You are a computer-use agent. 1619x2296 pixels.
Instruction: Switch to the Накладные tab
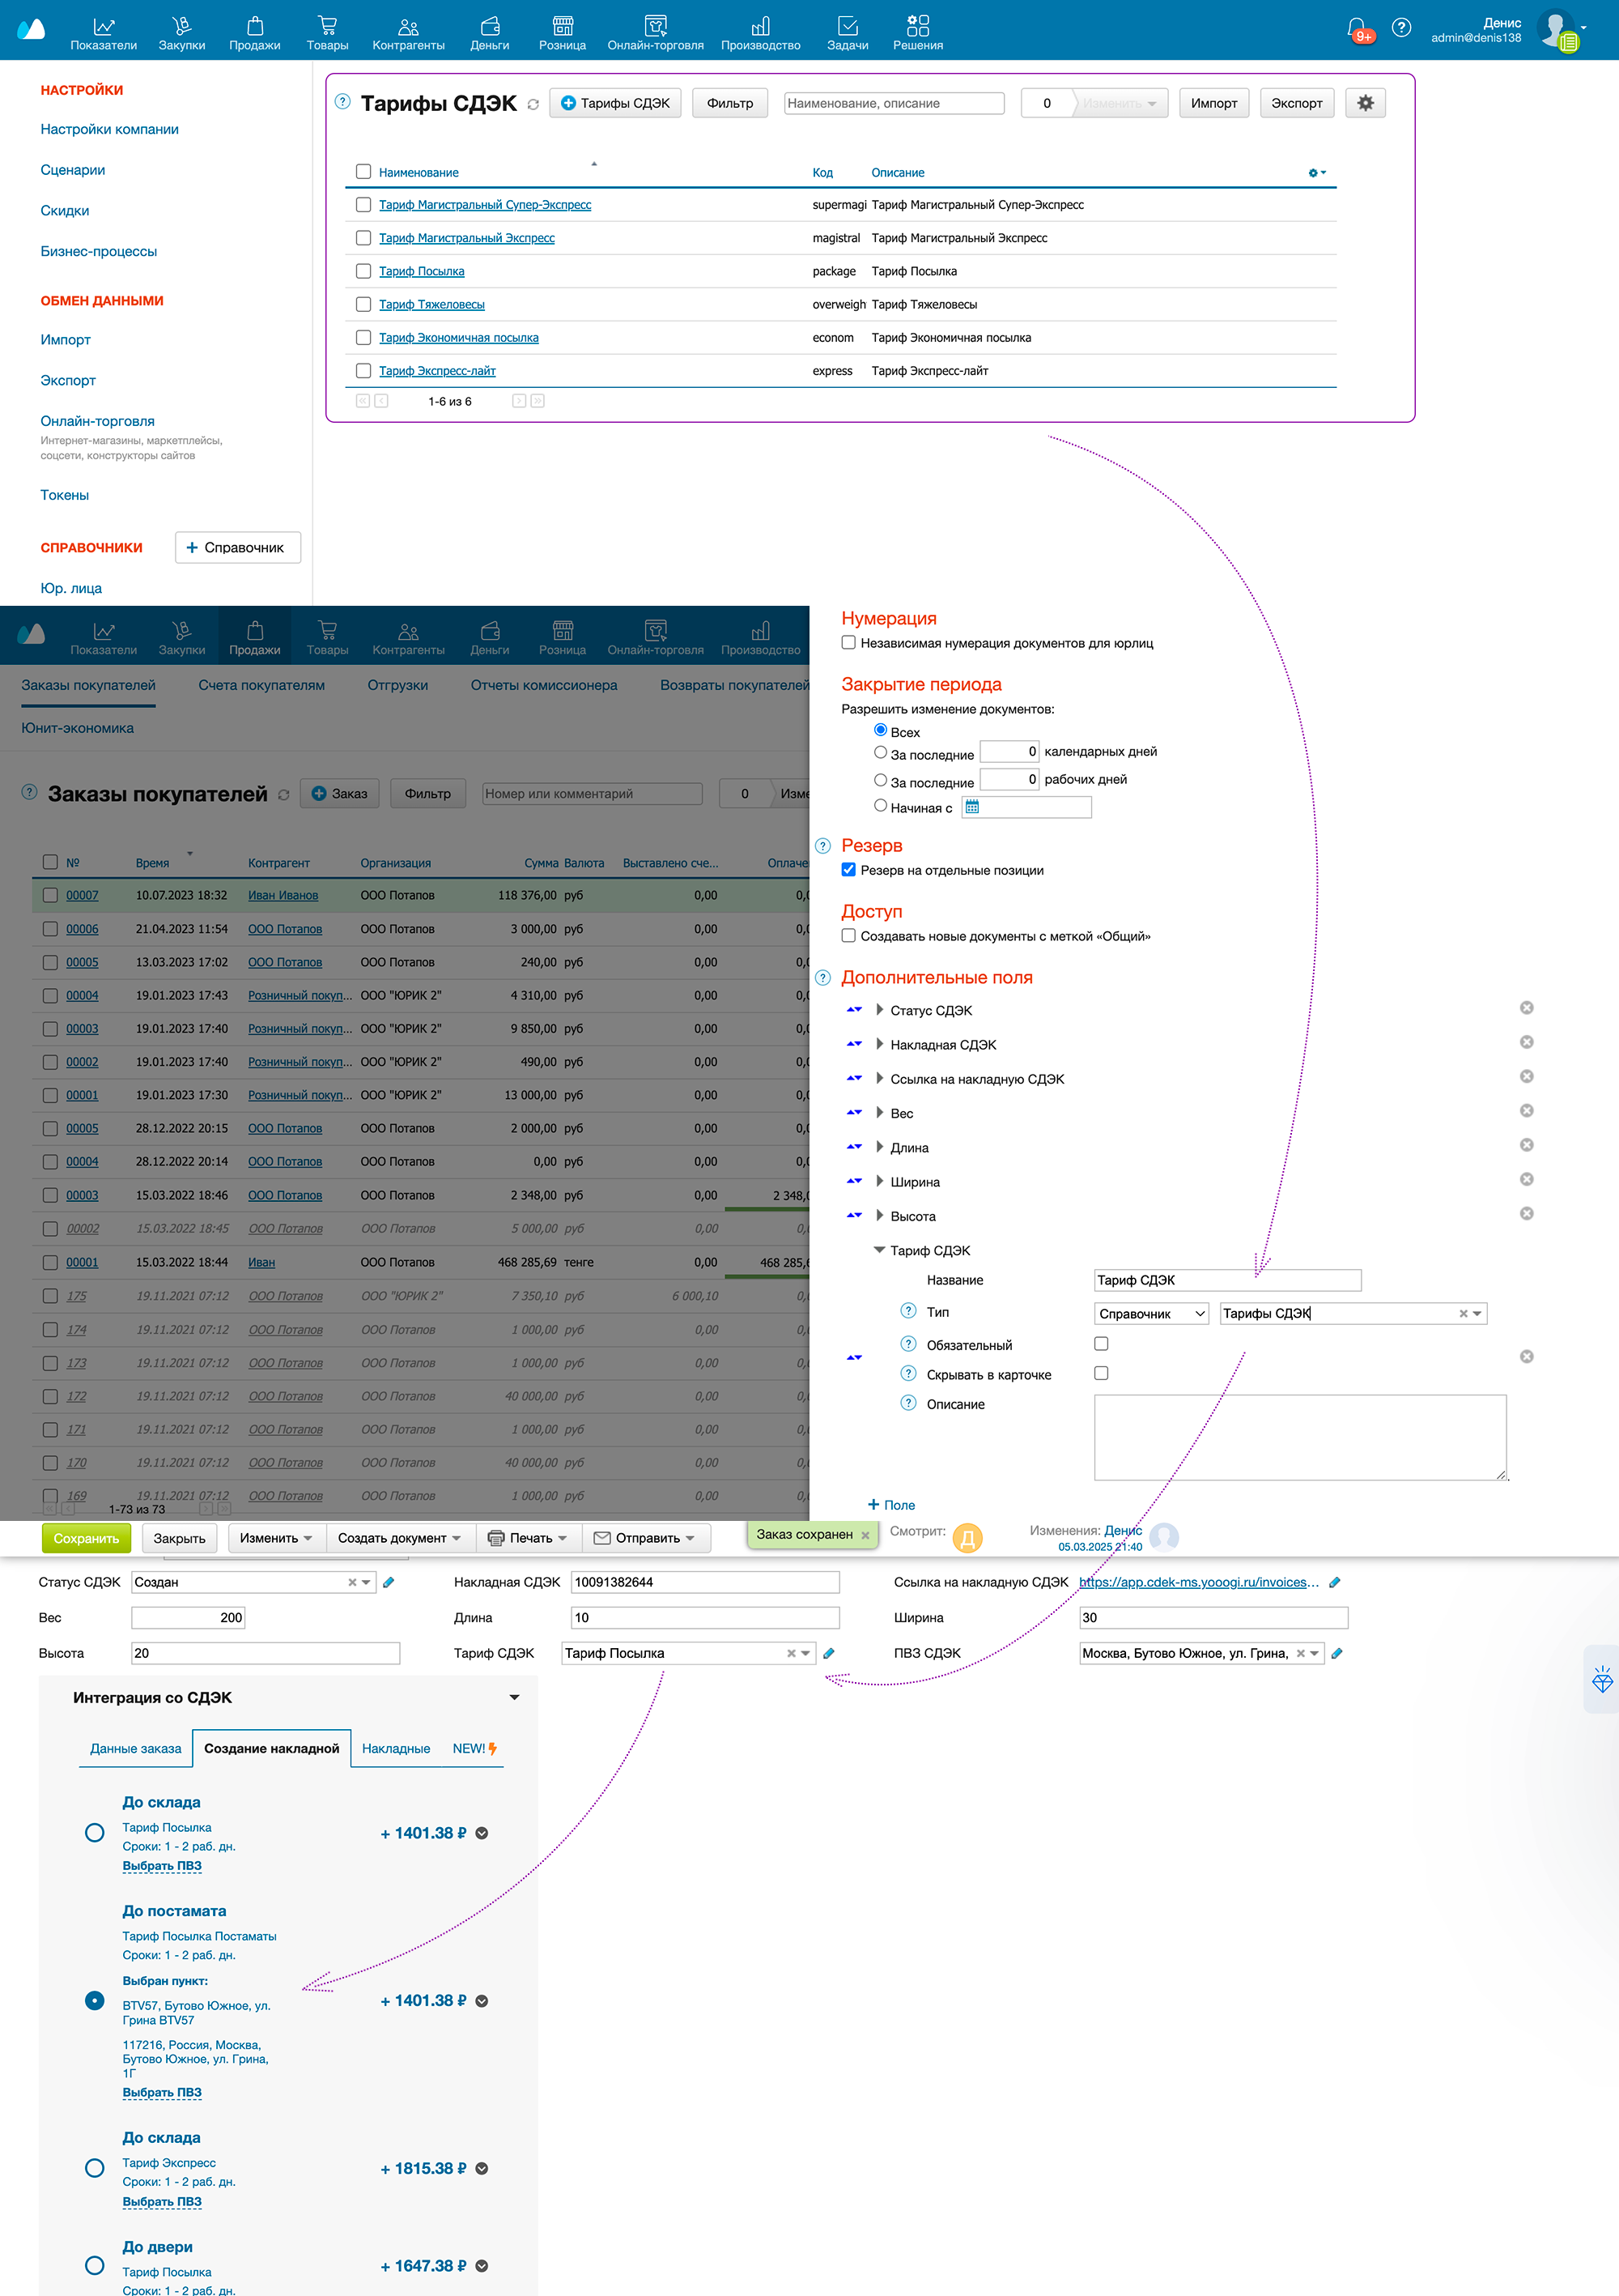[396, 1749]
